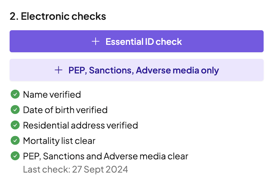This screenshot has width=273, height=182.
Task: Run the Essential ID check
Action: (136, 41)
